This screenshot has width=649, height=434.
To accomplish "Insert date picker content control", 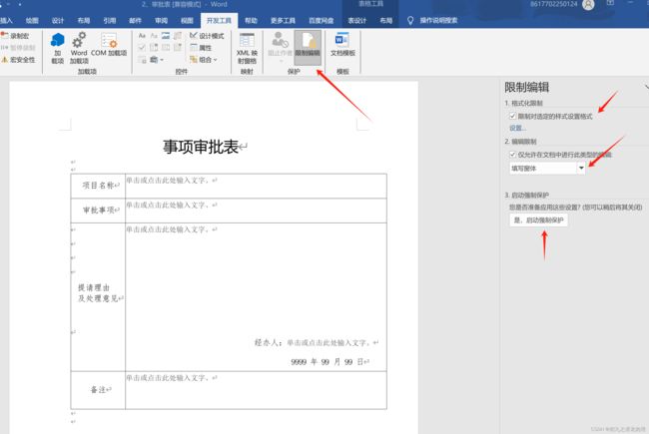I will tap(178, 48).
